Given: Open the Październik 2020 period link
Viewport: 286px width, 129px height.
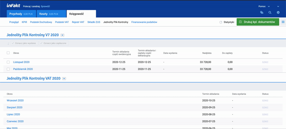Looking at the screenshot, I should pyautogui.click(x=23, y=69).
